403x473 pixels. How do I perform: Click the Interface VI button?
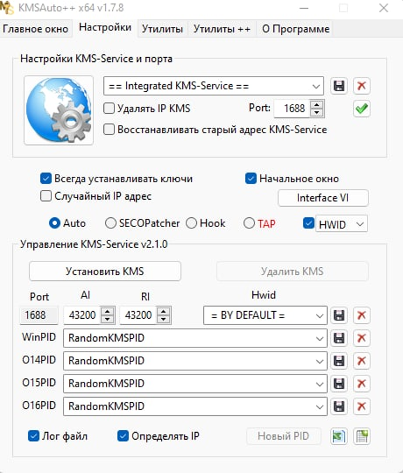click(323, 198)
